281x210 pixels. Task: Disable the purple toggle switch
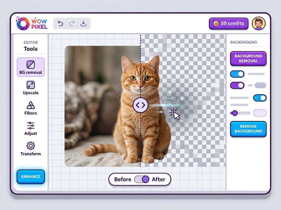(237, 85)
